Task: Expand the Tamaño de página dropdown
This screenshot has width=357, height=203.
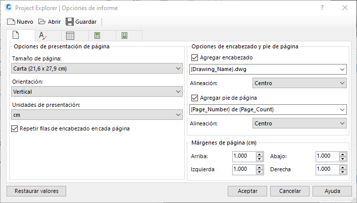Action: pyautogui.click(x=96, y=69)
